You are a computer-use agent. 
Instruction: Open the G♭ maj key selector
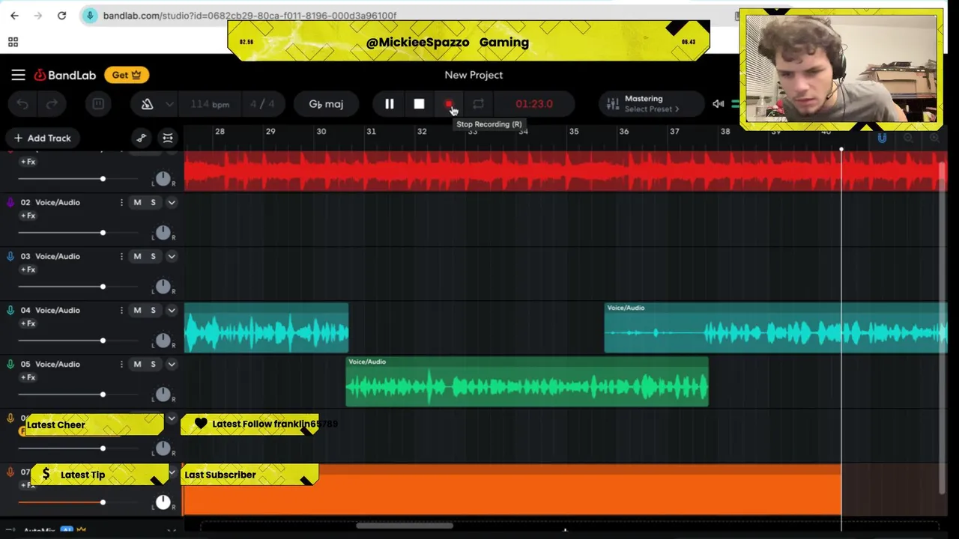click(326, 104)
